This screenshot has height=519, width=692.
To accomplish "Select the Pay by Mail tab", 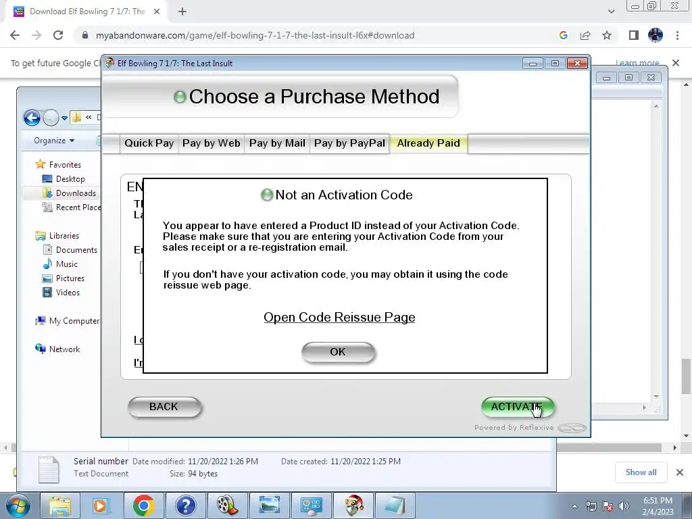I will 277,143.
